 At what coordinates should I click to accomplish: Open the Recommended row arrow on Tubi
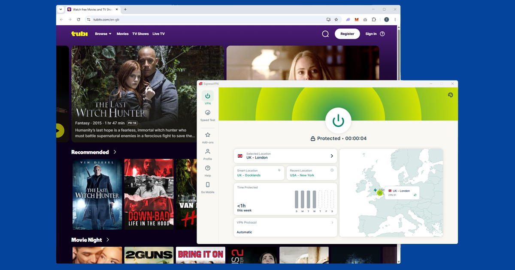(115, 152)
